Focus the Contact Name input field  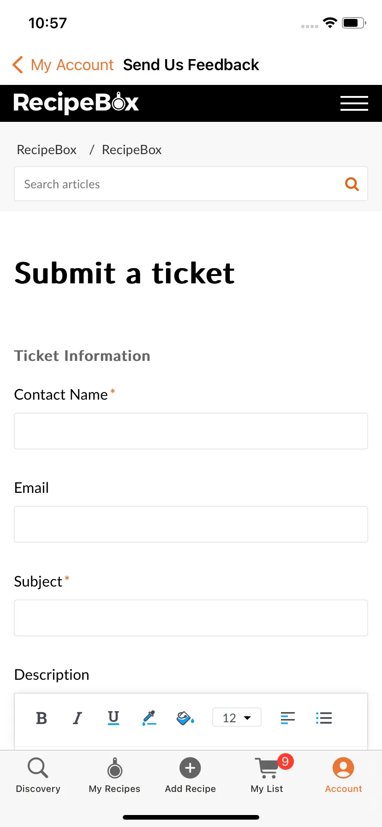tap(191, 431)
